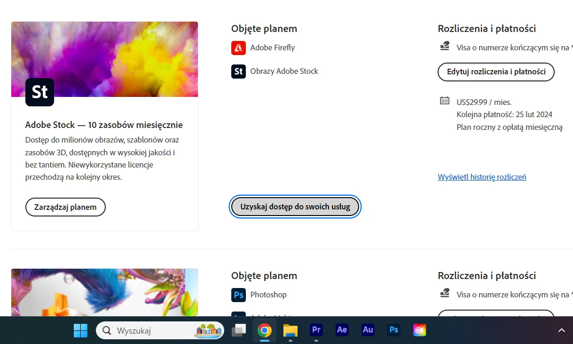Click the Wyszukaj taskbar search field
This screenshot has height=344, width=573.
(160, 330)
